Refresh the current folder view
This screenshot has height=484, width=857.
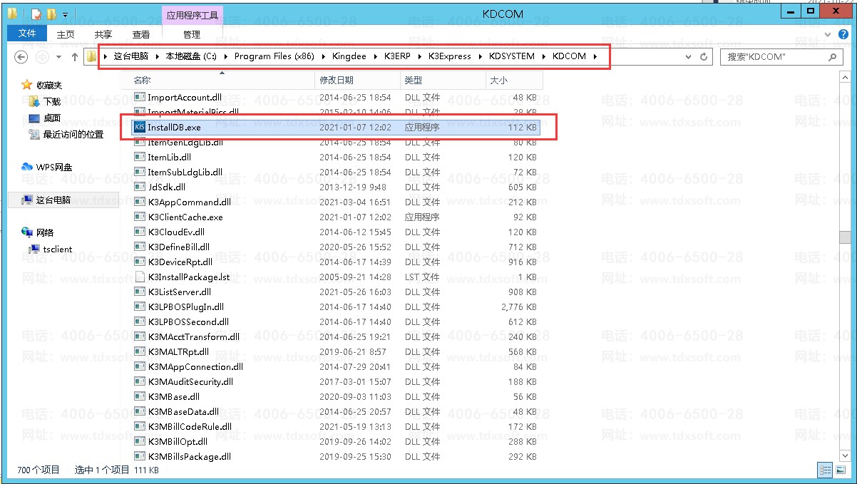point(704,57)
